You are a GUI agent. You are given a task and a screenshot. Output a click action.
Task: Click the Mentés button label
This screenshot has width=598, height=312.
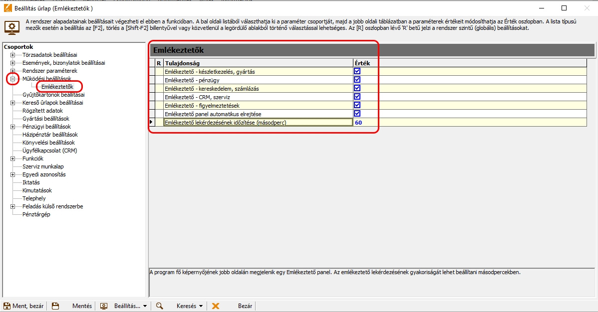point(82,306)
